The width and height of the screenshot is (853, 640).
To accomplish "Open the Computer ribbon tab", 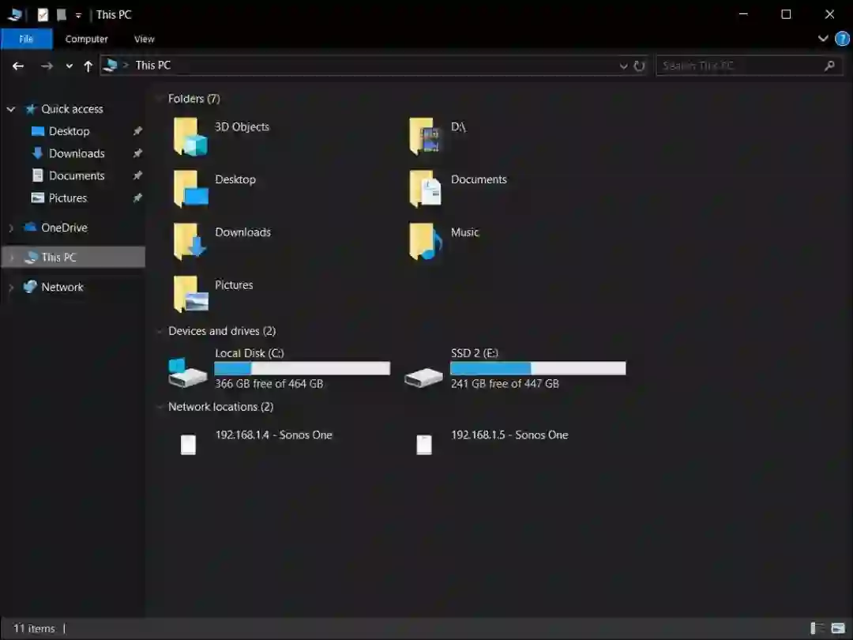I will point(87,40).
